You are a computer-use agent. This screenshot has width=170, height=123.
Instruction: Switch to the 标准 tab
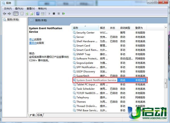coord(40,115)
